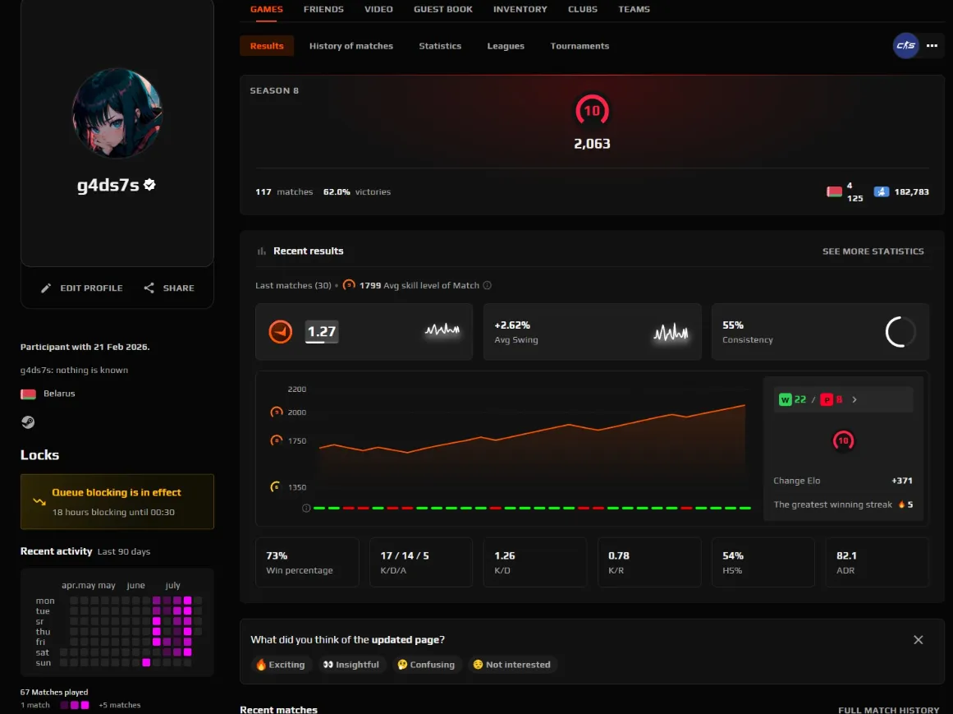Click the pencil edit profile icon

(46, 288)
